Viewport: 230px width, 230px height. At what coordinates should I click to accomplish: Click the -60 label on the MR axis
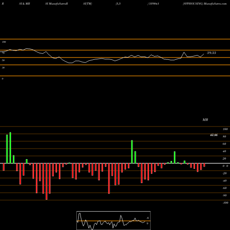224,188
